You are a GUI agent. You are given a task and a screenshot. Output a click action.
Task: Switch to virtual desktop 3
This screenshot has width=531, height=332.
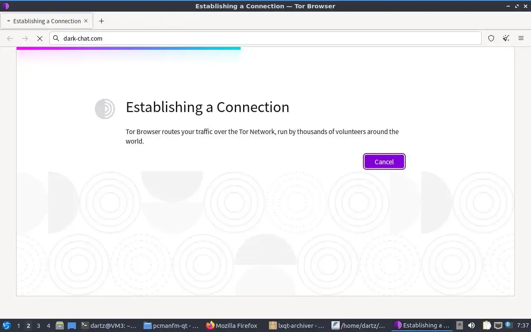[x=38, y=326]
